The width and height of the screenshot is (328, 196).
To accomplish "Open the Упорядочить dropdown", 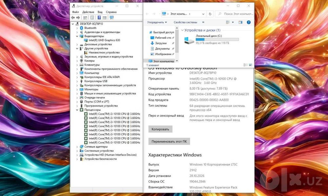I will pos(157,22).
